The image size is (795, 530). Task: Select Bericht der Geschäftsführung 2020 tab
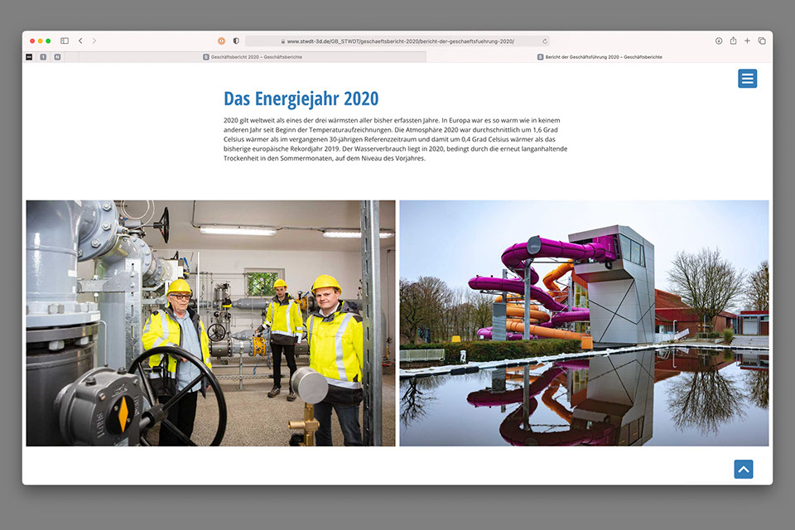tap(600, 57)
